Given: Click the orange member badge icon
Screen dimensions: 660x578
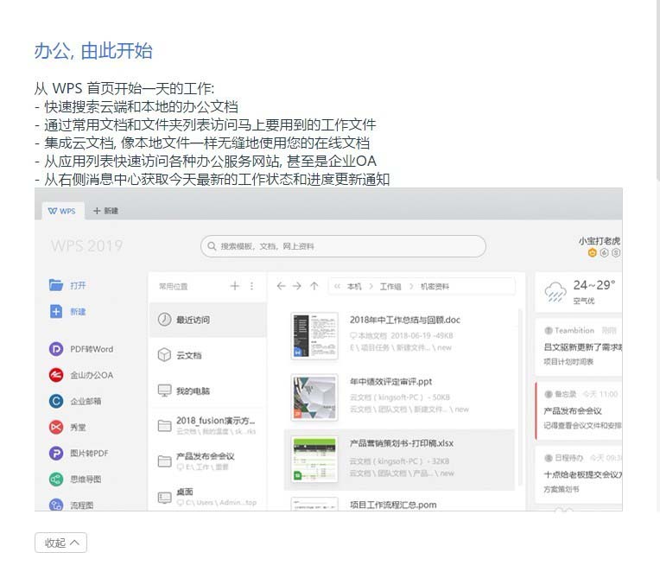Looking at the screenshot, I should point(593,252).
